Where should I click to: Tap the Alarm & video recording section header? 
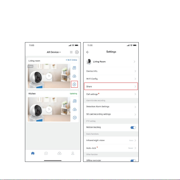96,100
